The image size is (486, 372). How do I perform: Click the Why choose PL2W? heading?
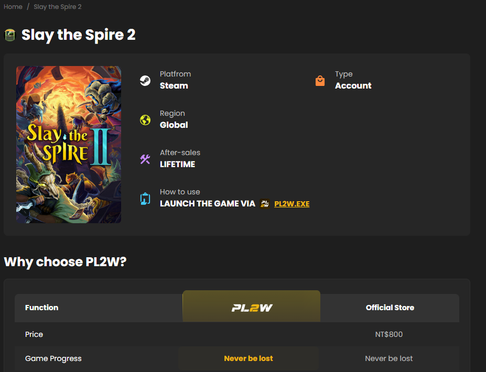tap(65, 262)
